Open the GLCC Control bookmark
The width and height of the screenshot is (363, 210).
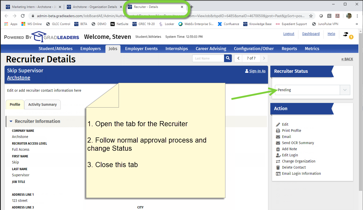(58, 24)
